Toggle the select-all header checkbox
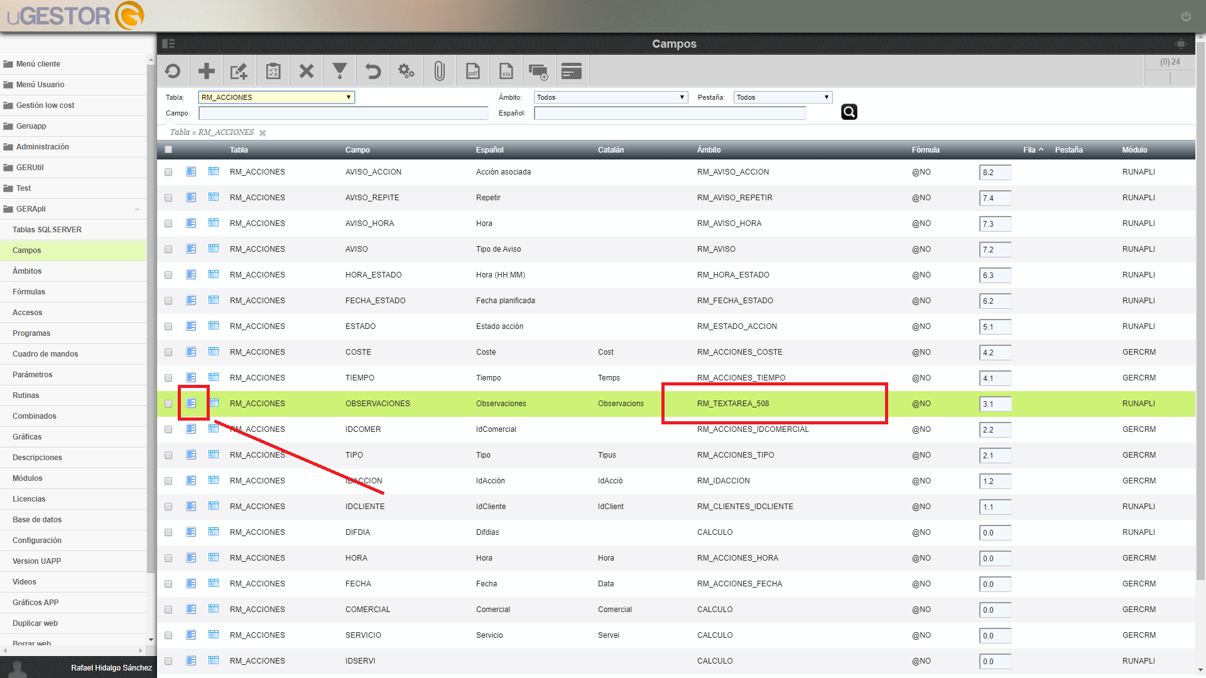1206x678 pixels. pos(168,149)
